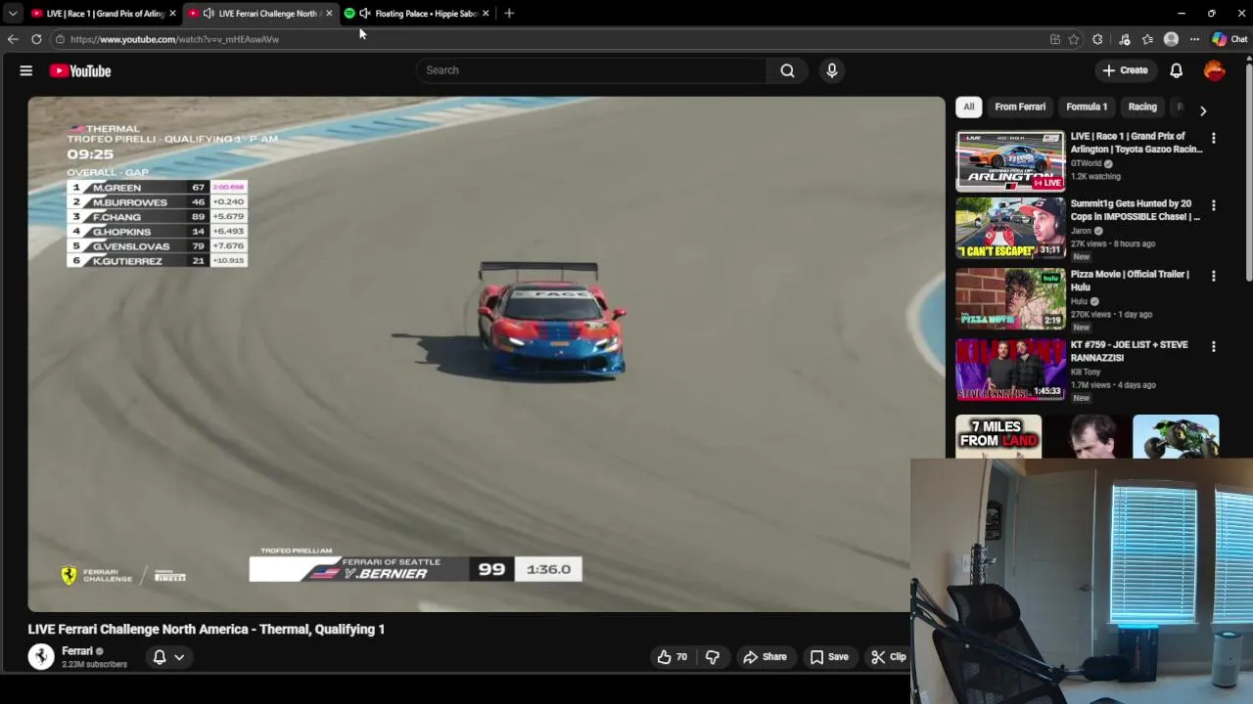Open options for Summit1g video
Viewport: 1253px width, 704px height.
(1214, 206)
